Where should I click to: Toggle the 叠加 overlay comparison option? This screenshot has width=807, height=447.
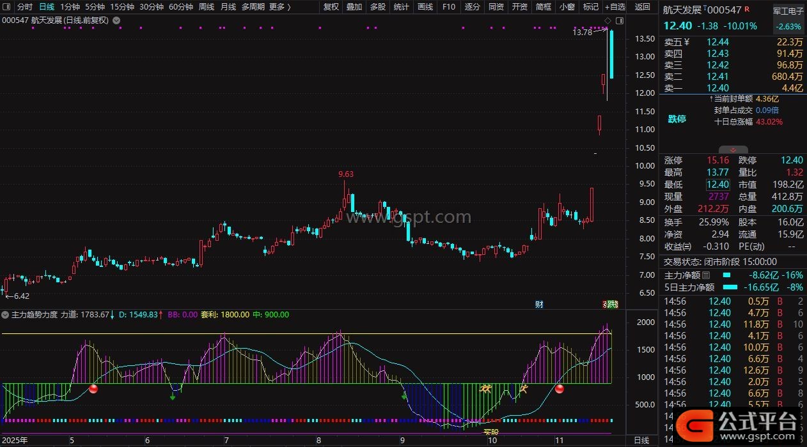point(354,7)
